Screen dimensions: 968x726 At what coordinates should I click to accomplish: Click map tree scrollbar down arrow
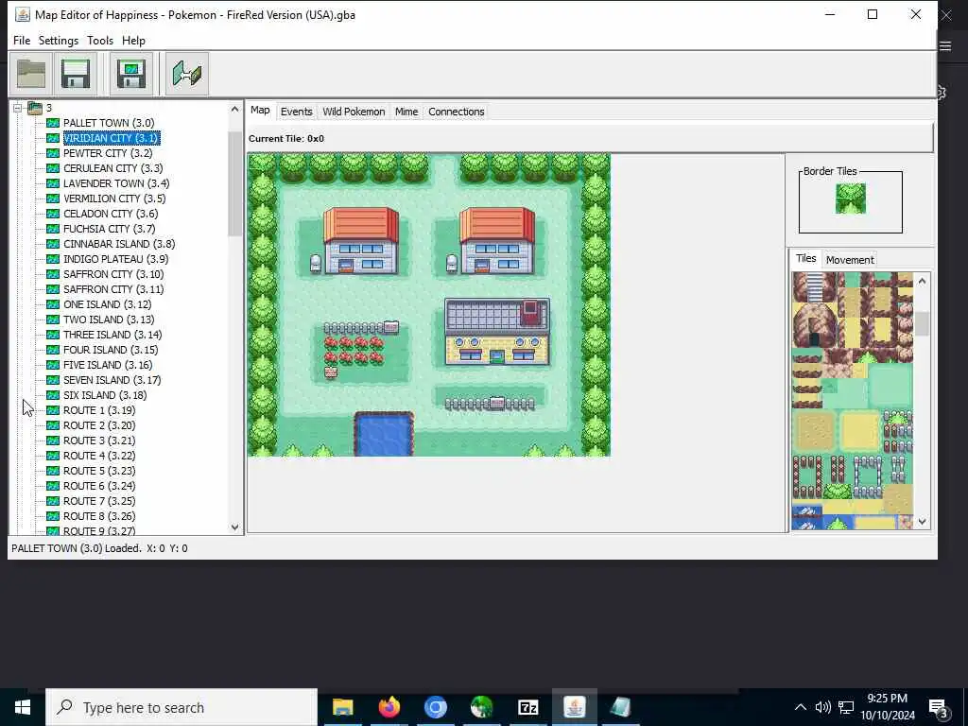[x=234, y=527]
